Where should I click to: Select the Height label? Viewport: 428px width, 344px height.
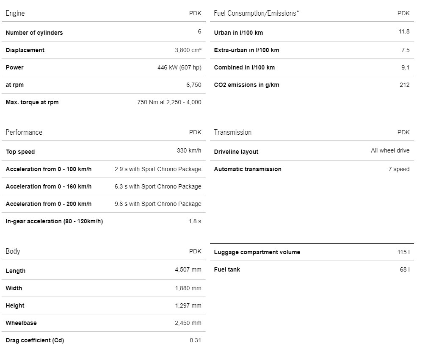pyautogui.click(x=15, y=305)
